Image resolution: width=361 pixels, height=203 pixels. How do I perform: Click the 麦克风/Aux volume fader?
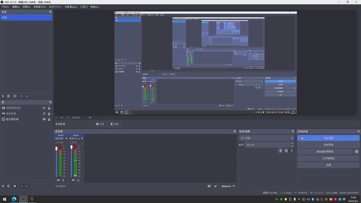[x=71, y=148]
